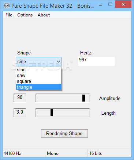This screenshot has width=134, height=160.
Task: Click the Amplitude slider handle
Action: pyautogui.click(x=83, y=98)
